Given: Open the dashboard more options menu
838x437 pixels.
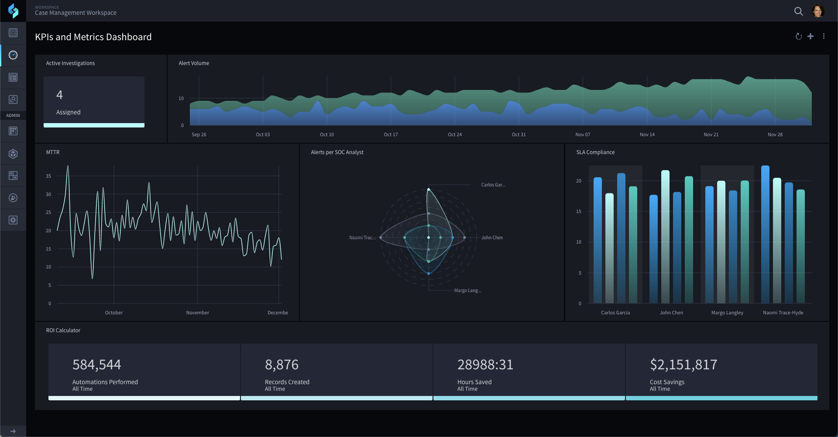Looking at the screenshot, I should tap(824, 36).
